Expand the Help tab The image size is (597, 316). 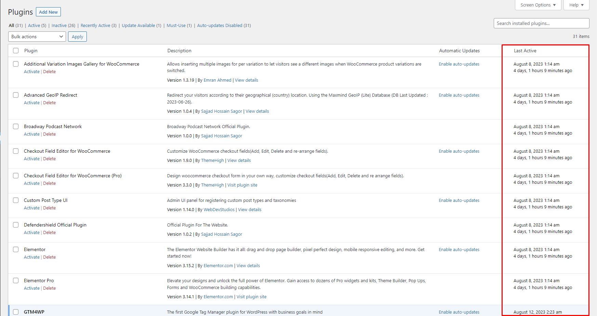click(x=576, y=5)
